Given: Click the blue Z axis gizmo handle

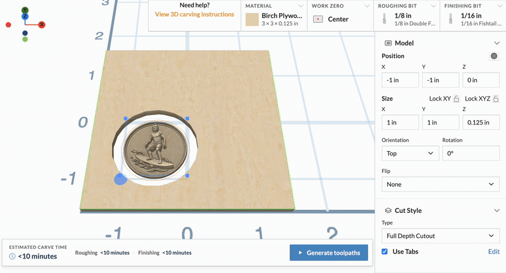Looking at the screenshot, I should pyautogui.click(x=25, y=16).
